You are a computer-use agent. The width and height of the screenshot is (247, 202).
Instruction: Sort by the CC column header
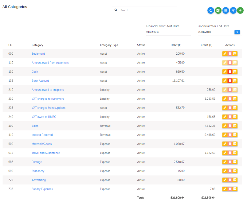point(10,45)
